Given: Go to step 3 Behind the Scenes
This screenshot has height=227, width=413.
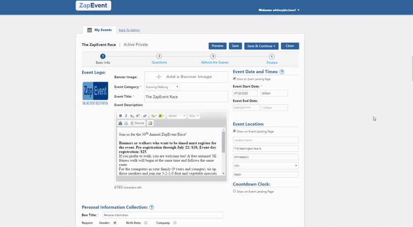Looking at the screenshot, I should tap(215, 59).
